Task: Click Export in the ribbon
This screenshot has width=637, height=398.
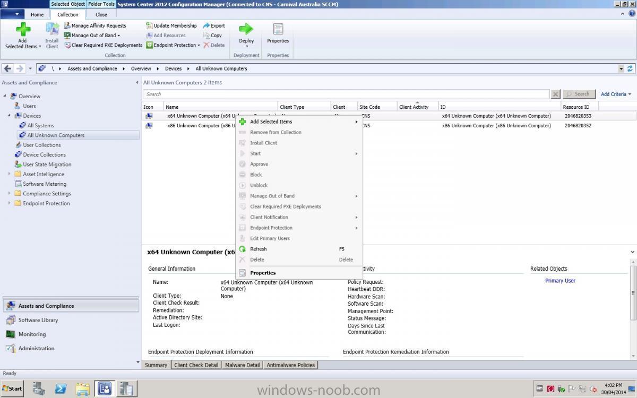Action: pos(214,25)
